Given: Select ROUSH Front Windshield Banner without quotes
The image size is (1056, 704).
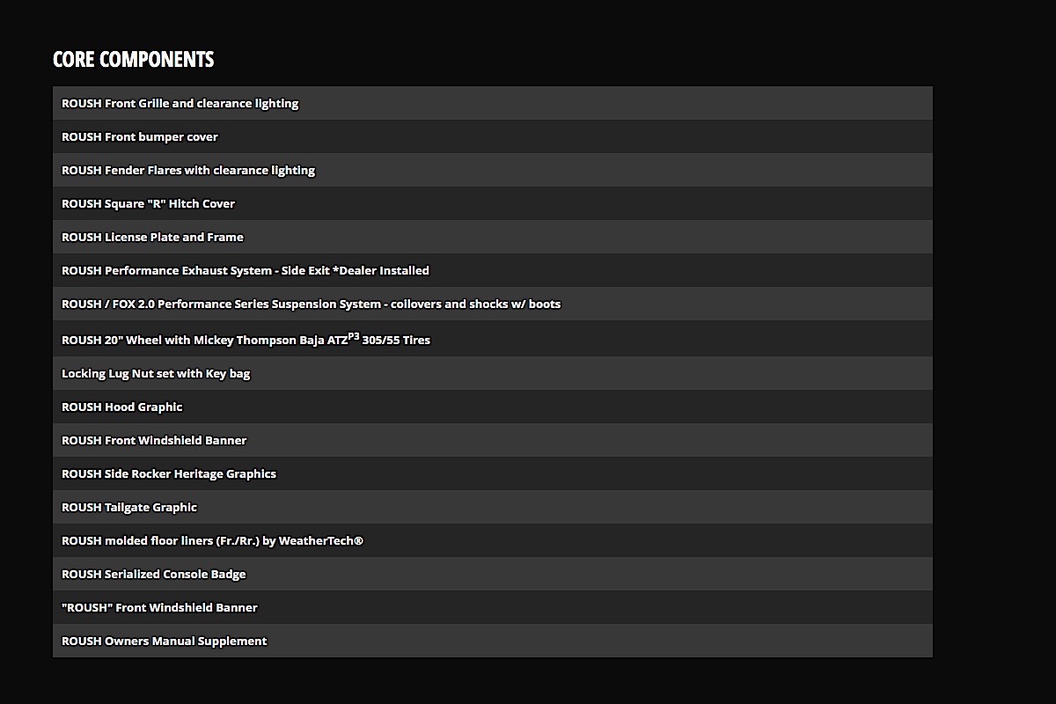Looking at the screenshot, I should click(493, 440).
